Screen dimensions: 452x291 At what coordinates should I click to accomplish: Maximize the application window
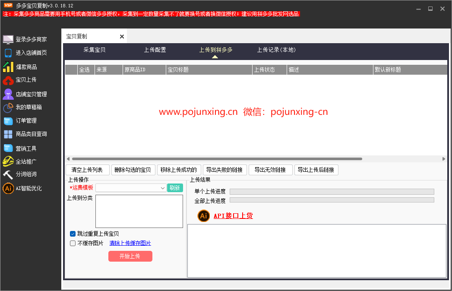(x=430, y=9)
